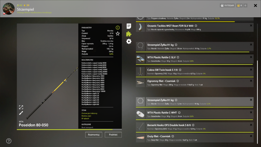Image resolution: width=261 pixels, height=147 pixels.
Task: Remove Oceanic Tackles WGT Bean sinker
Action: (x=251, y=26)
